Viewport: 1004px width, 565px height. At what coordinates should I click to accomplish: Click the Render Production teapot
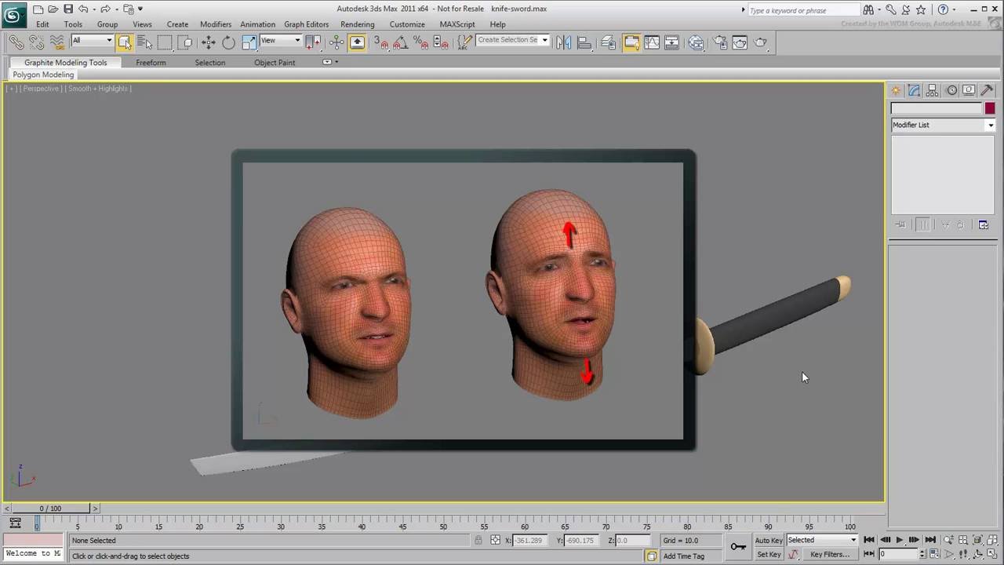pos(760,42)
